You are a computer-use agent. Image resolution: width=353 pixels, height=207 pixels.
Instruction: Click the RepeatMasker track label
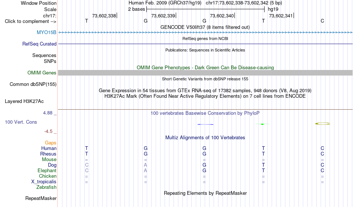pos(41,198)
